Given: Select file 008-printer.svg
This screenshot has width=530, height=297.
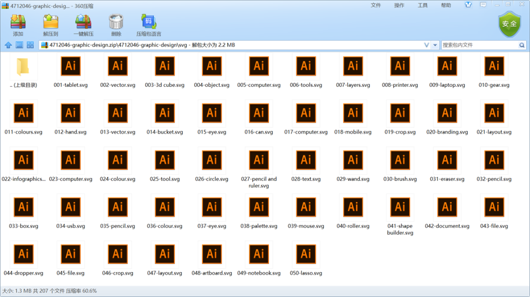Looking at the screenshot, I should point(400,72).
